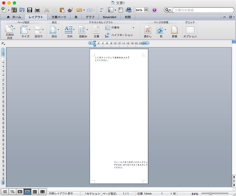Open グリッド オプション grid options
Screen dimensions: 236x196
(x=190, y=32)
